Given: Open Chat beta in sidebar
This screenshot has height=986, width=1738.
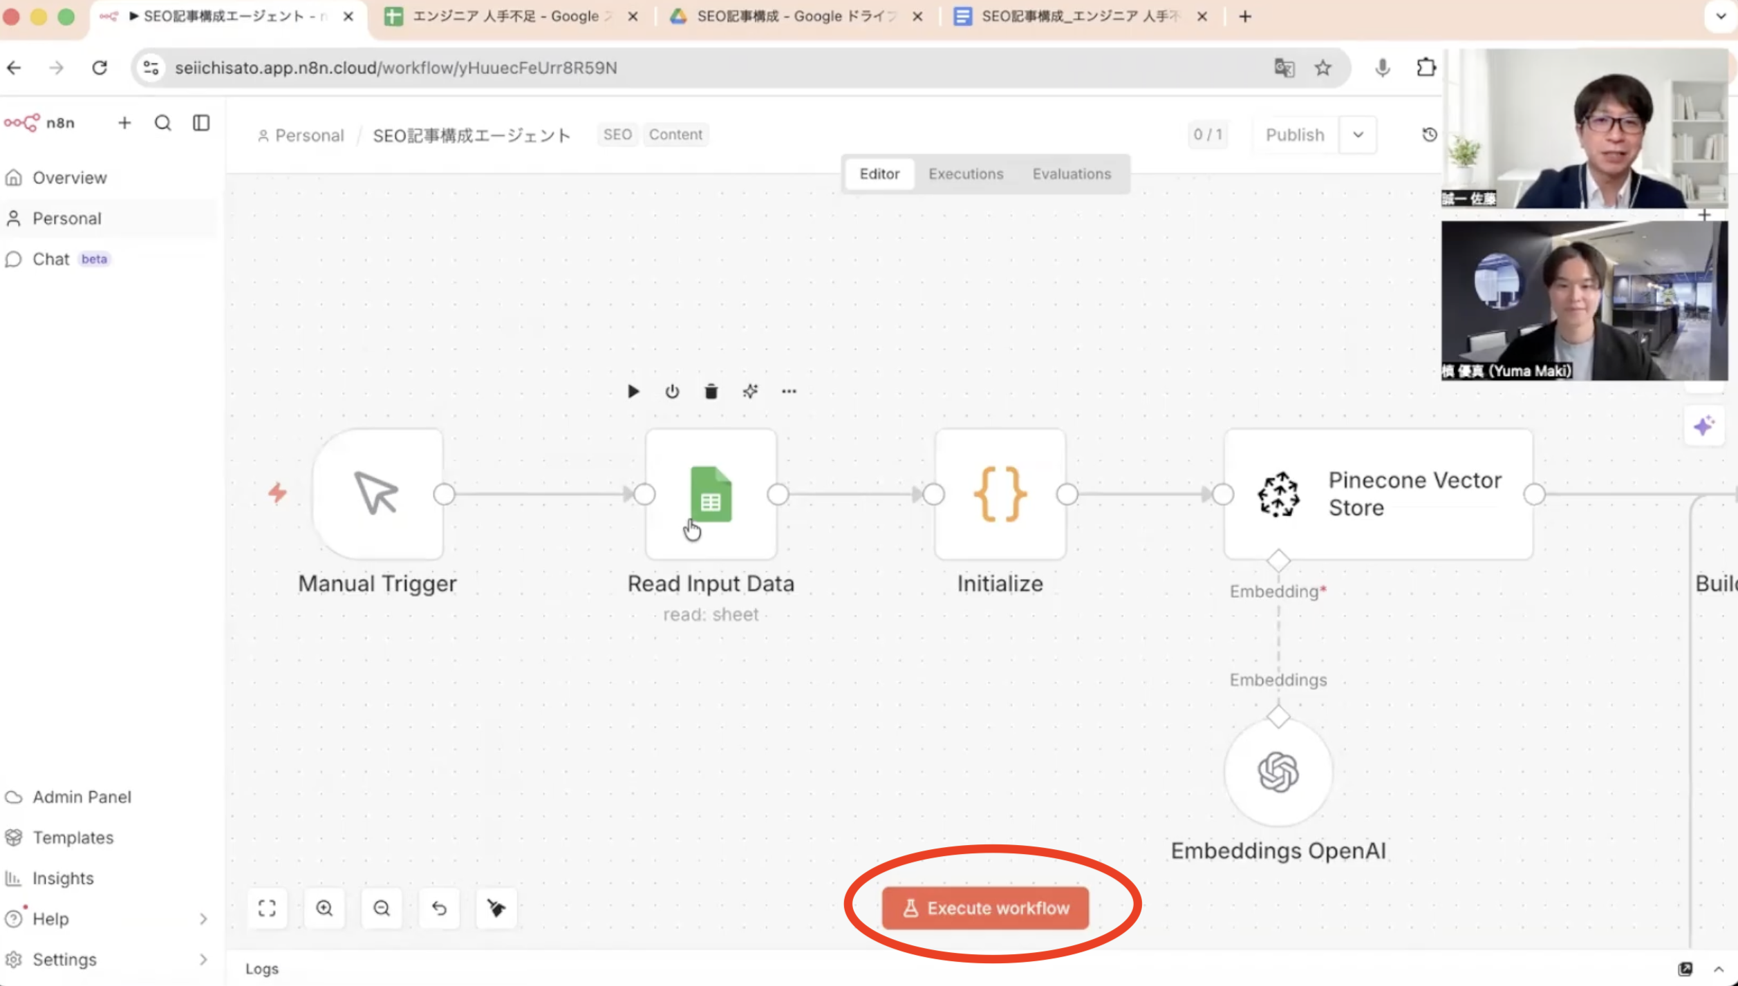Looking at the screenshot, I should coord(109,259).
